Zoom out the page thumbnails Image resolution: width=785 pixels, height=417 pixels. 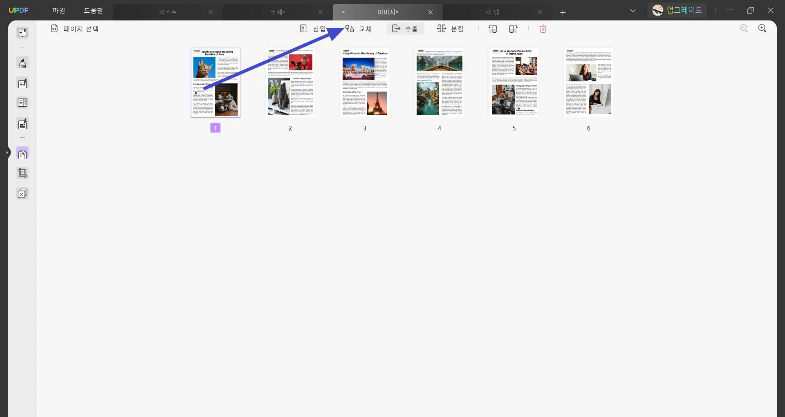coord(744,28)
